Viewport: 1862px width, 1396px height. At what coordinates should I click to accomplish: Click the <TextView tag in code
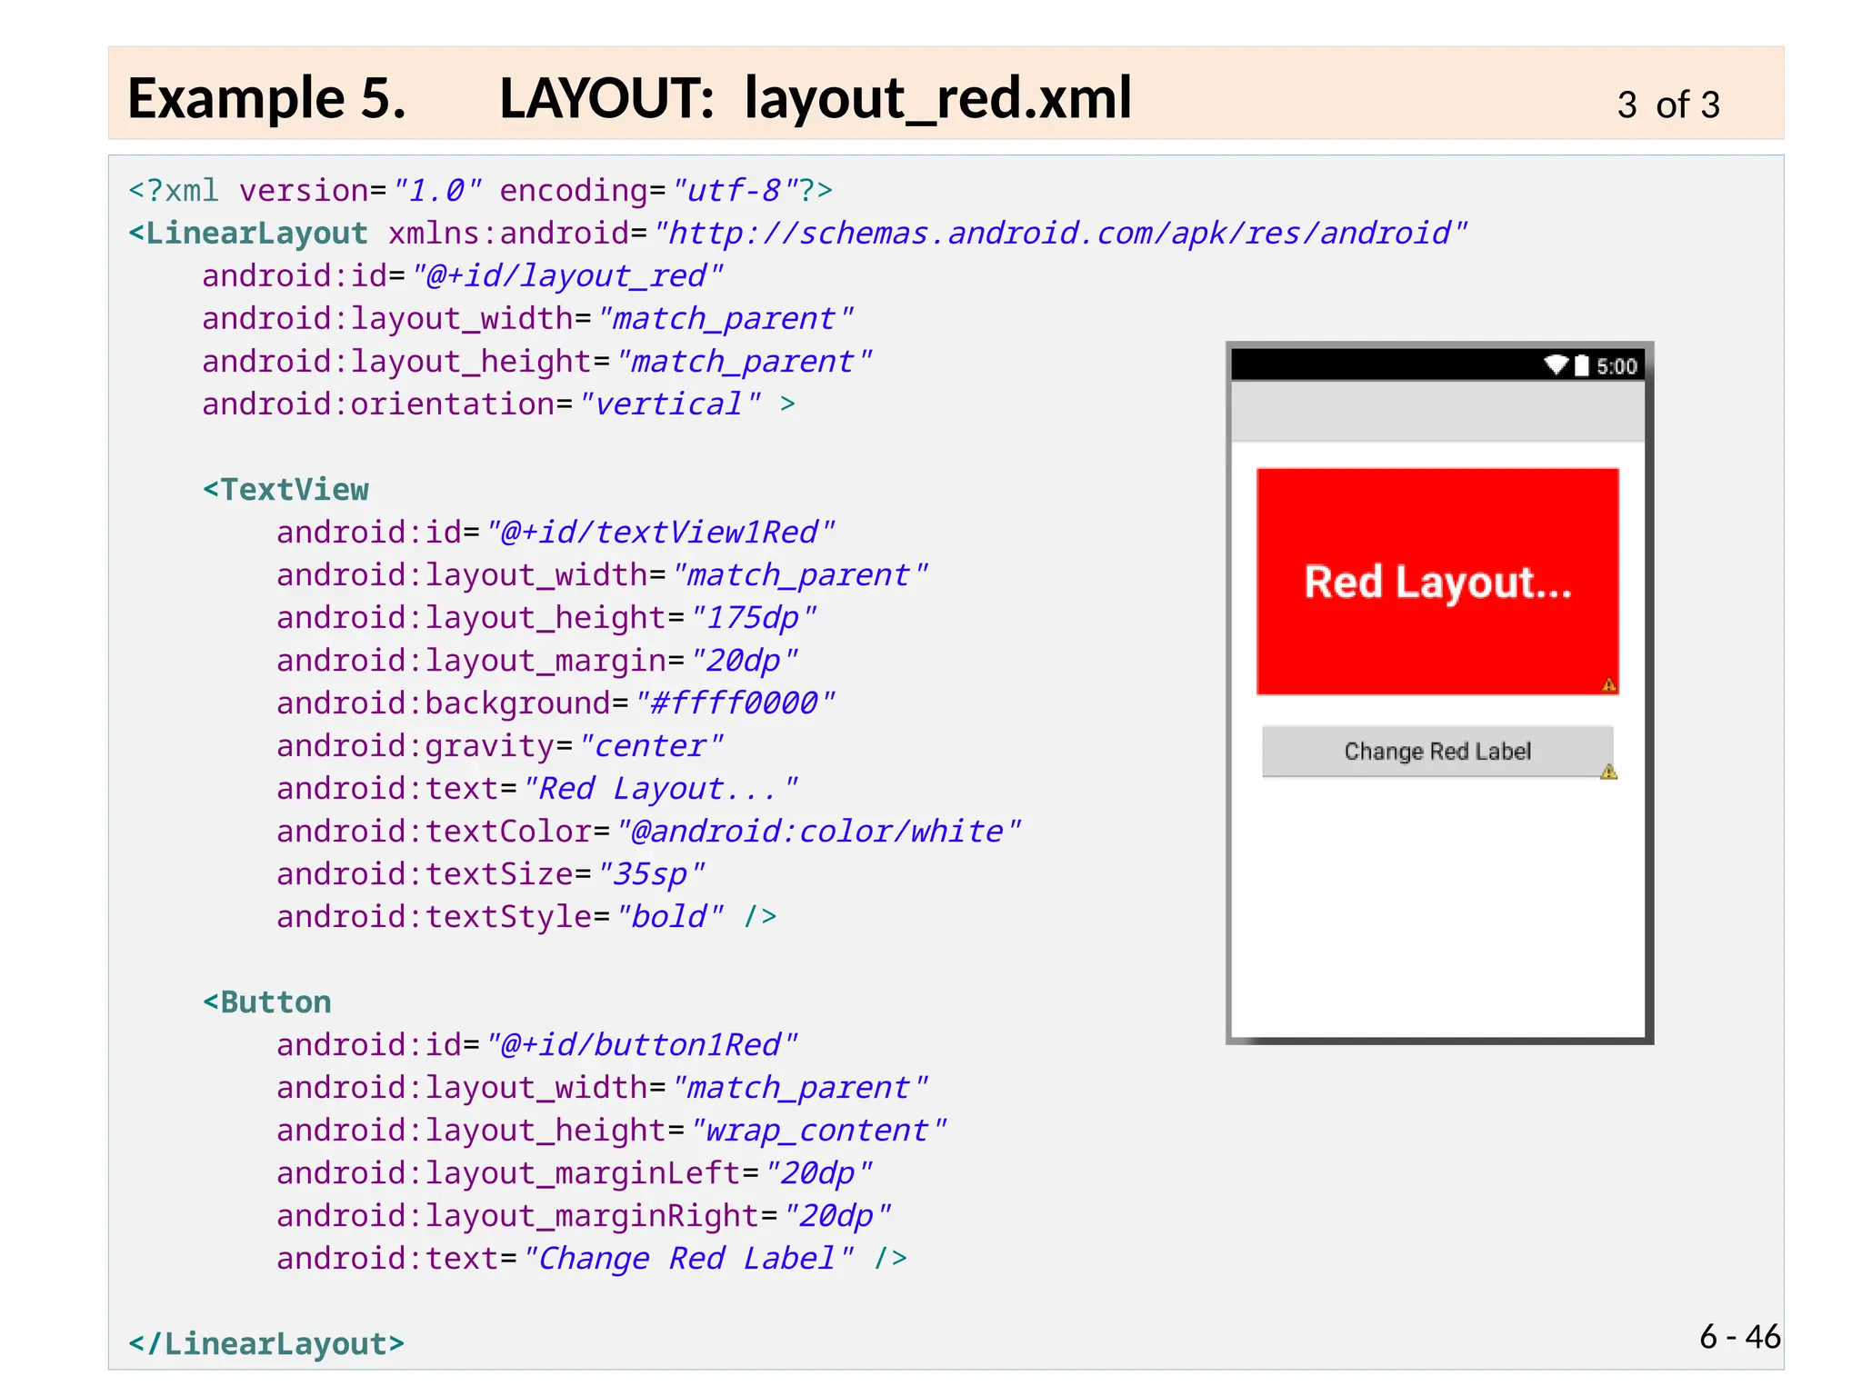pyautogui.click(x=285, y=490)
